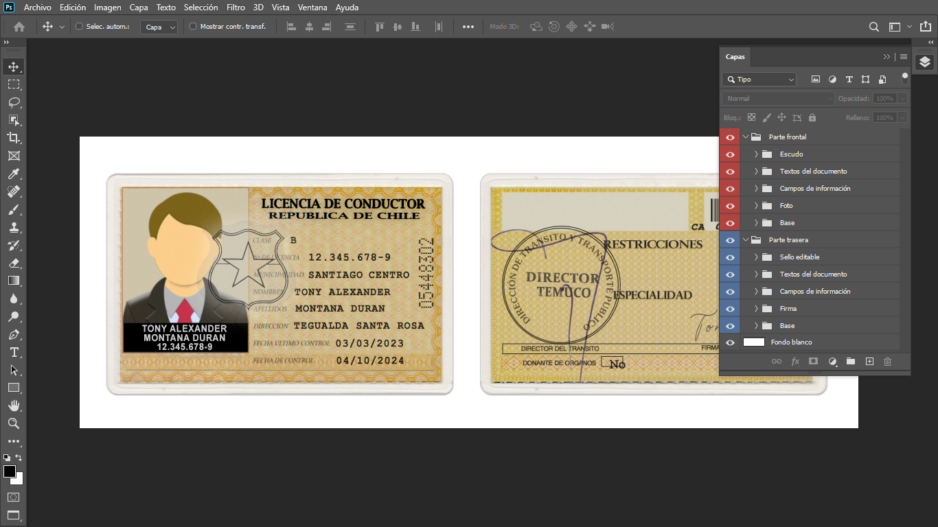Create a new layer with plus icon
Viewport: 938px width, 527px height.
pyautogui.click(x=869, y=361)
